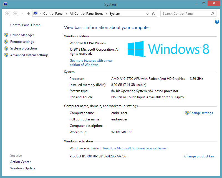This screenshot has height=178, width=222.
Task: Go up one level with Up arrow
Action: 29,14
